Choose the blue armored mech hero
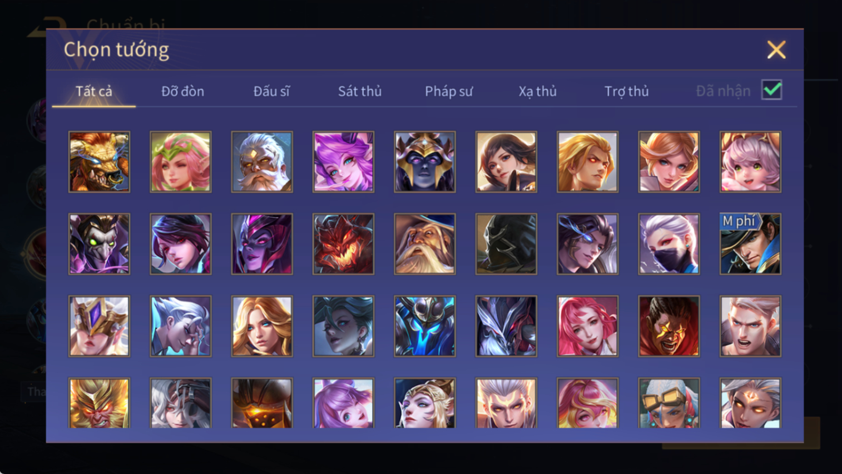 point(425,326)
